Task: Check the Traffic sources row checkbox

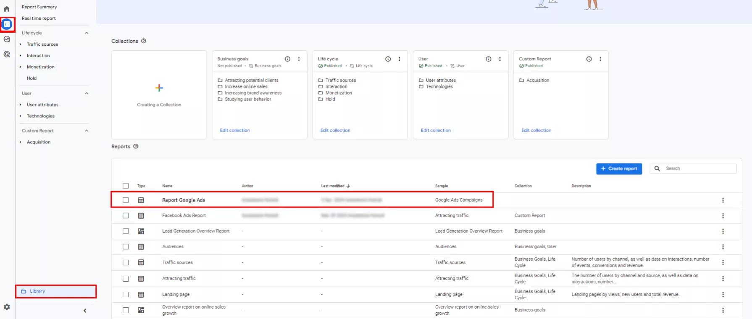Action: [x=126, y=262]
